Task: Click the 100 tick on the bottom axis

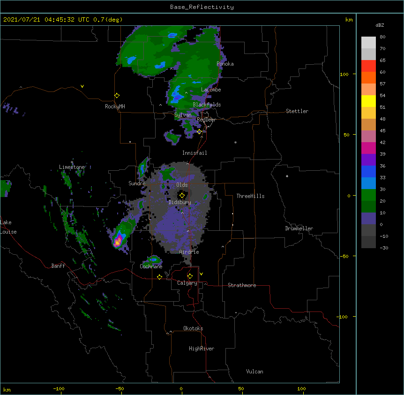Action: [x=301, y=388]
